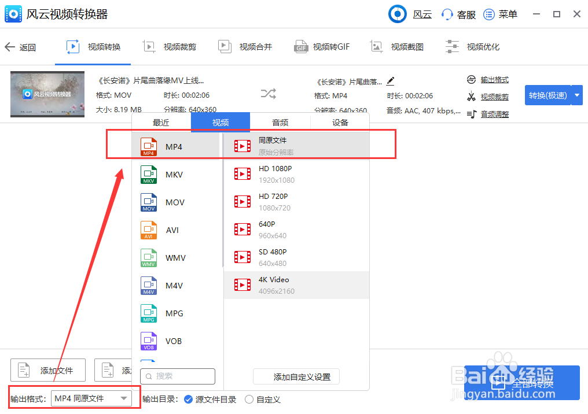Switch to the 视频截图 tab

[397, 47]
